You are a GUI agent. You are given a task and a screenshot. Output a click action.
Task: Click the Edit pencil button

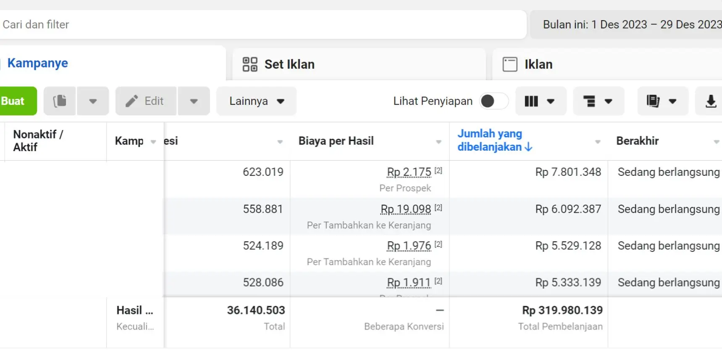146,101
